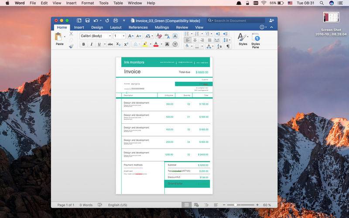The height and width of the screenshot is (218, 349).
Task: Open the Screen Shot thumbnail on desktop
Action: (x=331, y=17)
